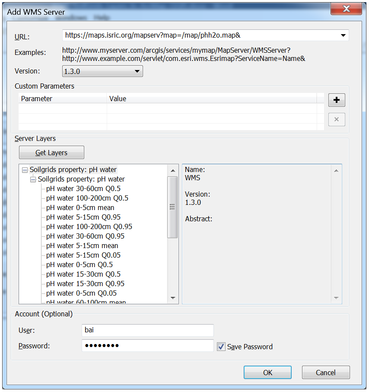Close the Add WMS Server dialog
The height and width of the screenshot is (392, 369).
[x=346, y=9]
